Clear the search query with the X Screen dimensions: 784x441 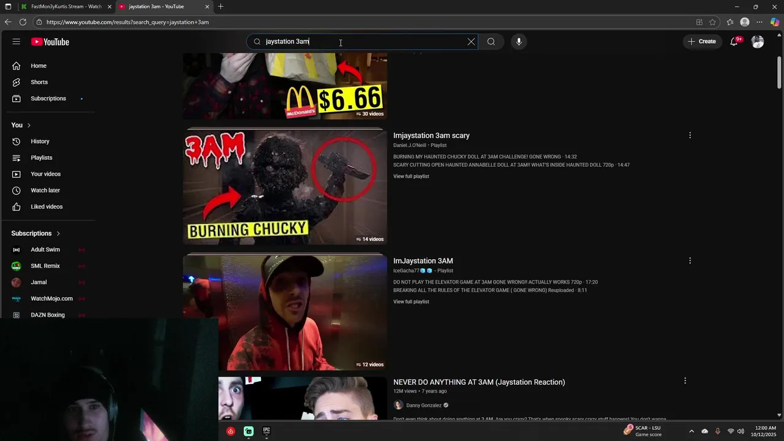(x=471, y=42)
